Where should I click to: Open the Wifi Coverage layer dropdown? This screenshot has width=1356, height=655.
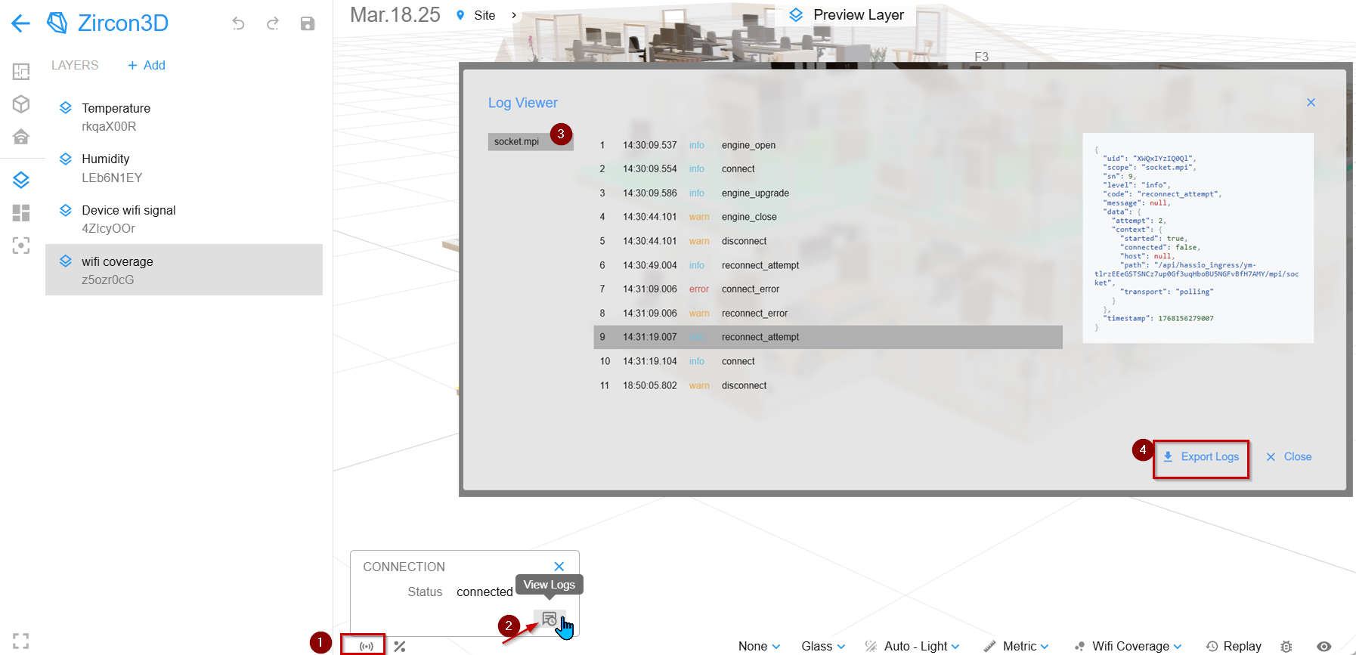[1128, 646]
